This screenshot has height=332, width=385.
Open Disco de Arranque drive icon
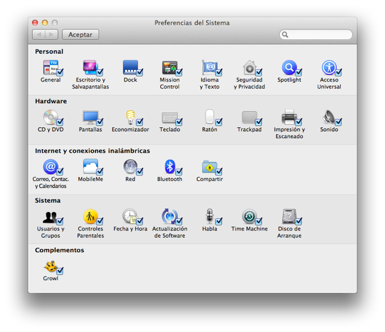[x=289, y=216]
